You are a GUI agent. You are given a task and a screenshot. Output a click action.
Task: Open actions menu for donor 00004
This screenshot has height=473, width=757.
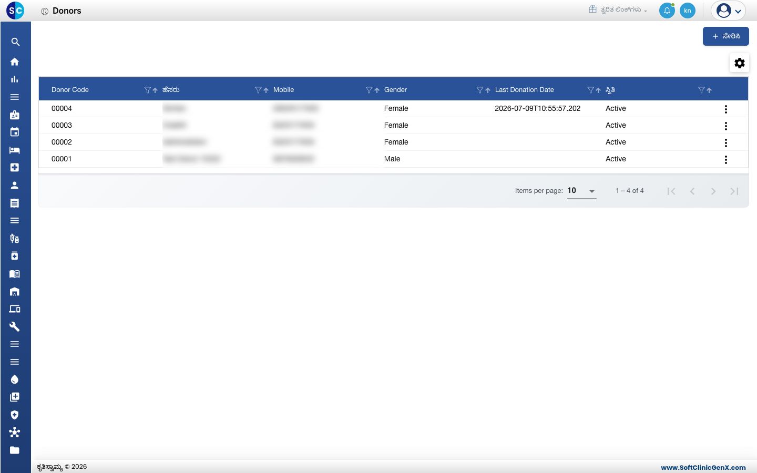[726, 109]
